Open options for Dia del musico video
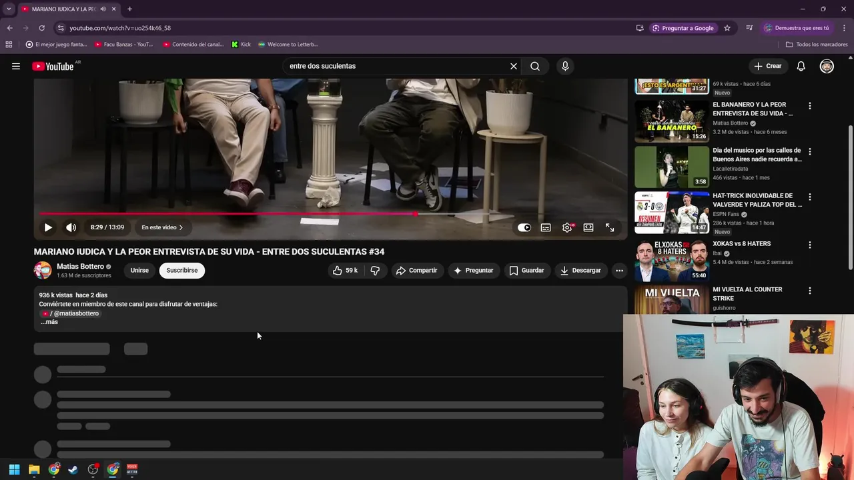 (810, 151)
